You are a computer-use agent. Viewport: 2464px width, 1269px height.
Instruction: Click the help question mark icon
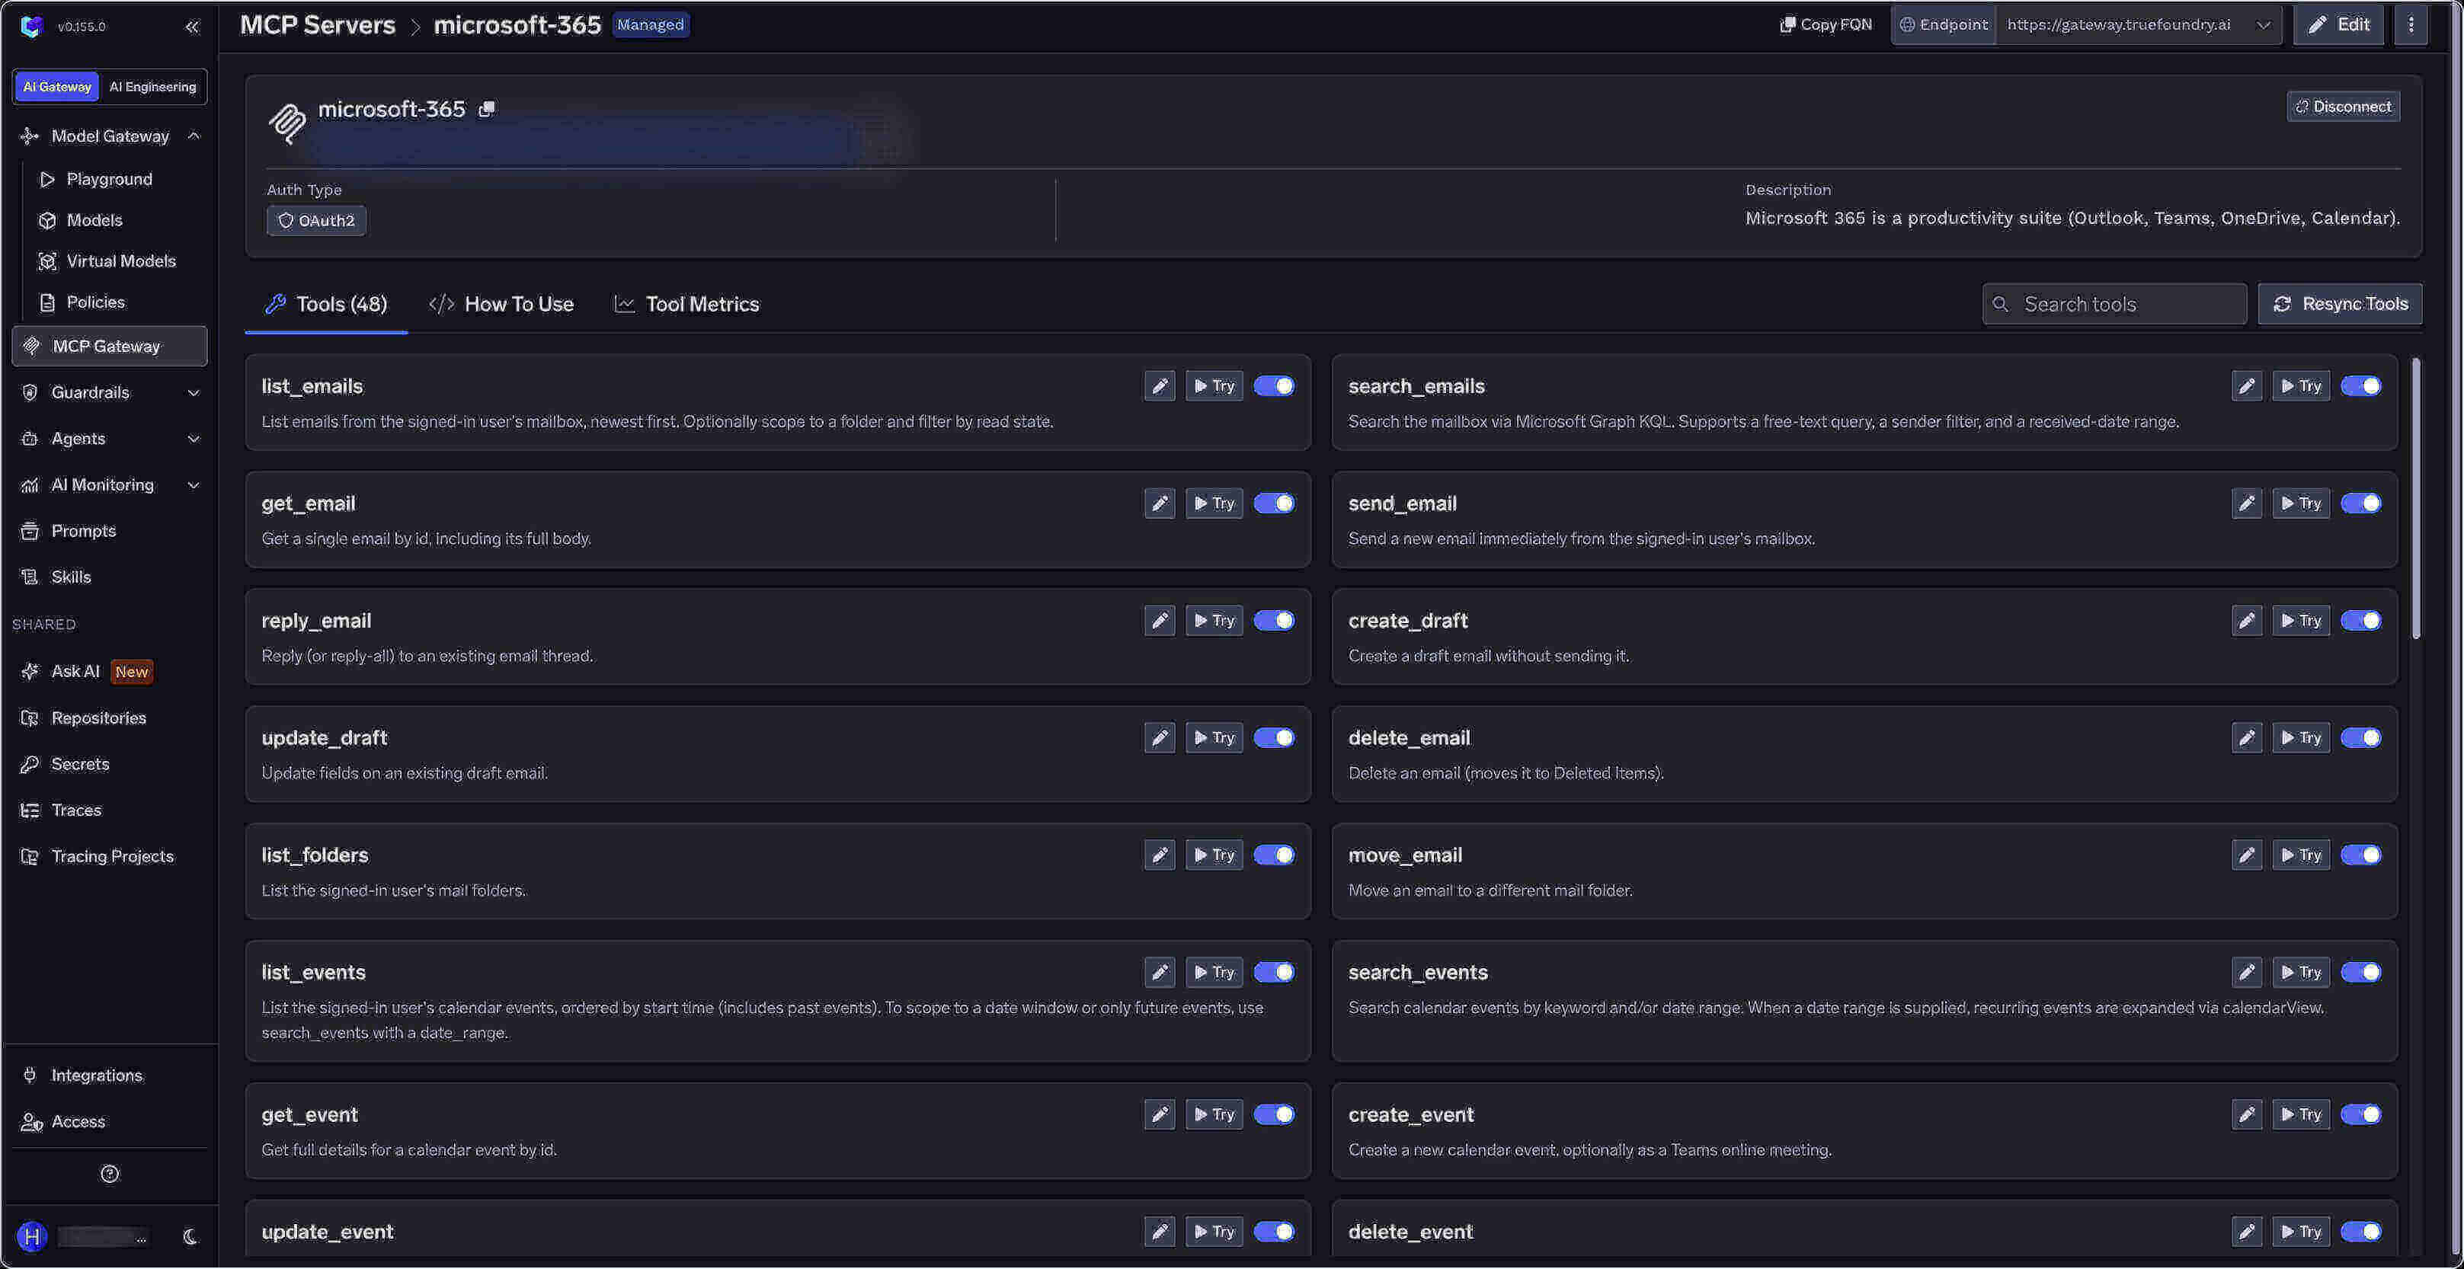click(x=110, y=1173)
